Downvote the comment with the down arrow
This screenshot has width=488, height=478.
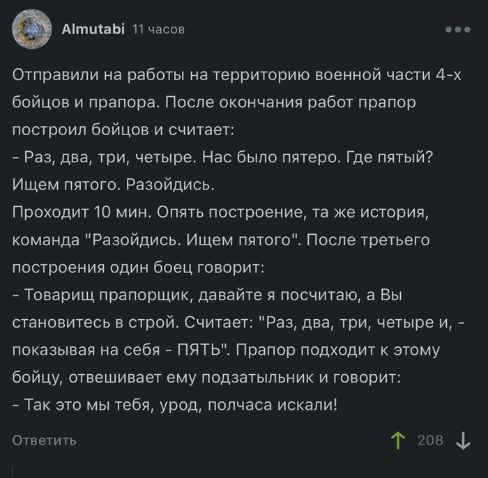point(463,440)
